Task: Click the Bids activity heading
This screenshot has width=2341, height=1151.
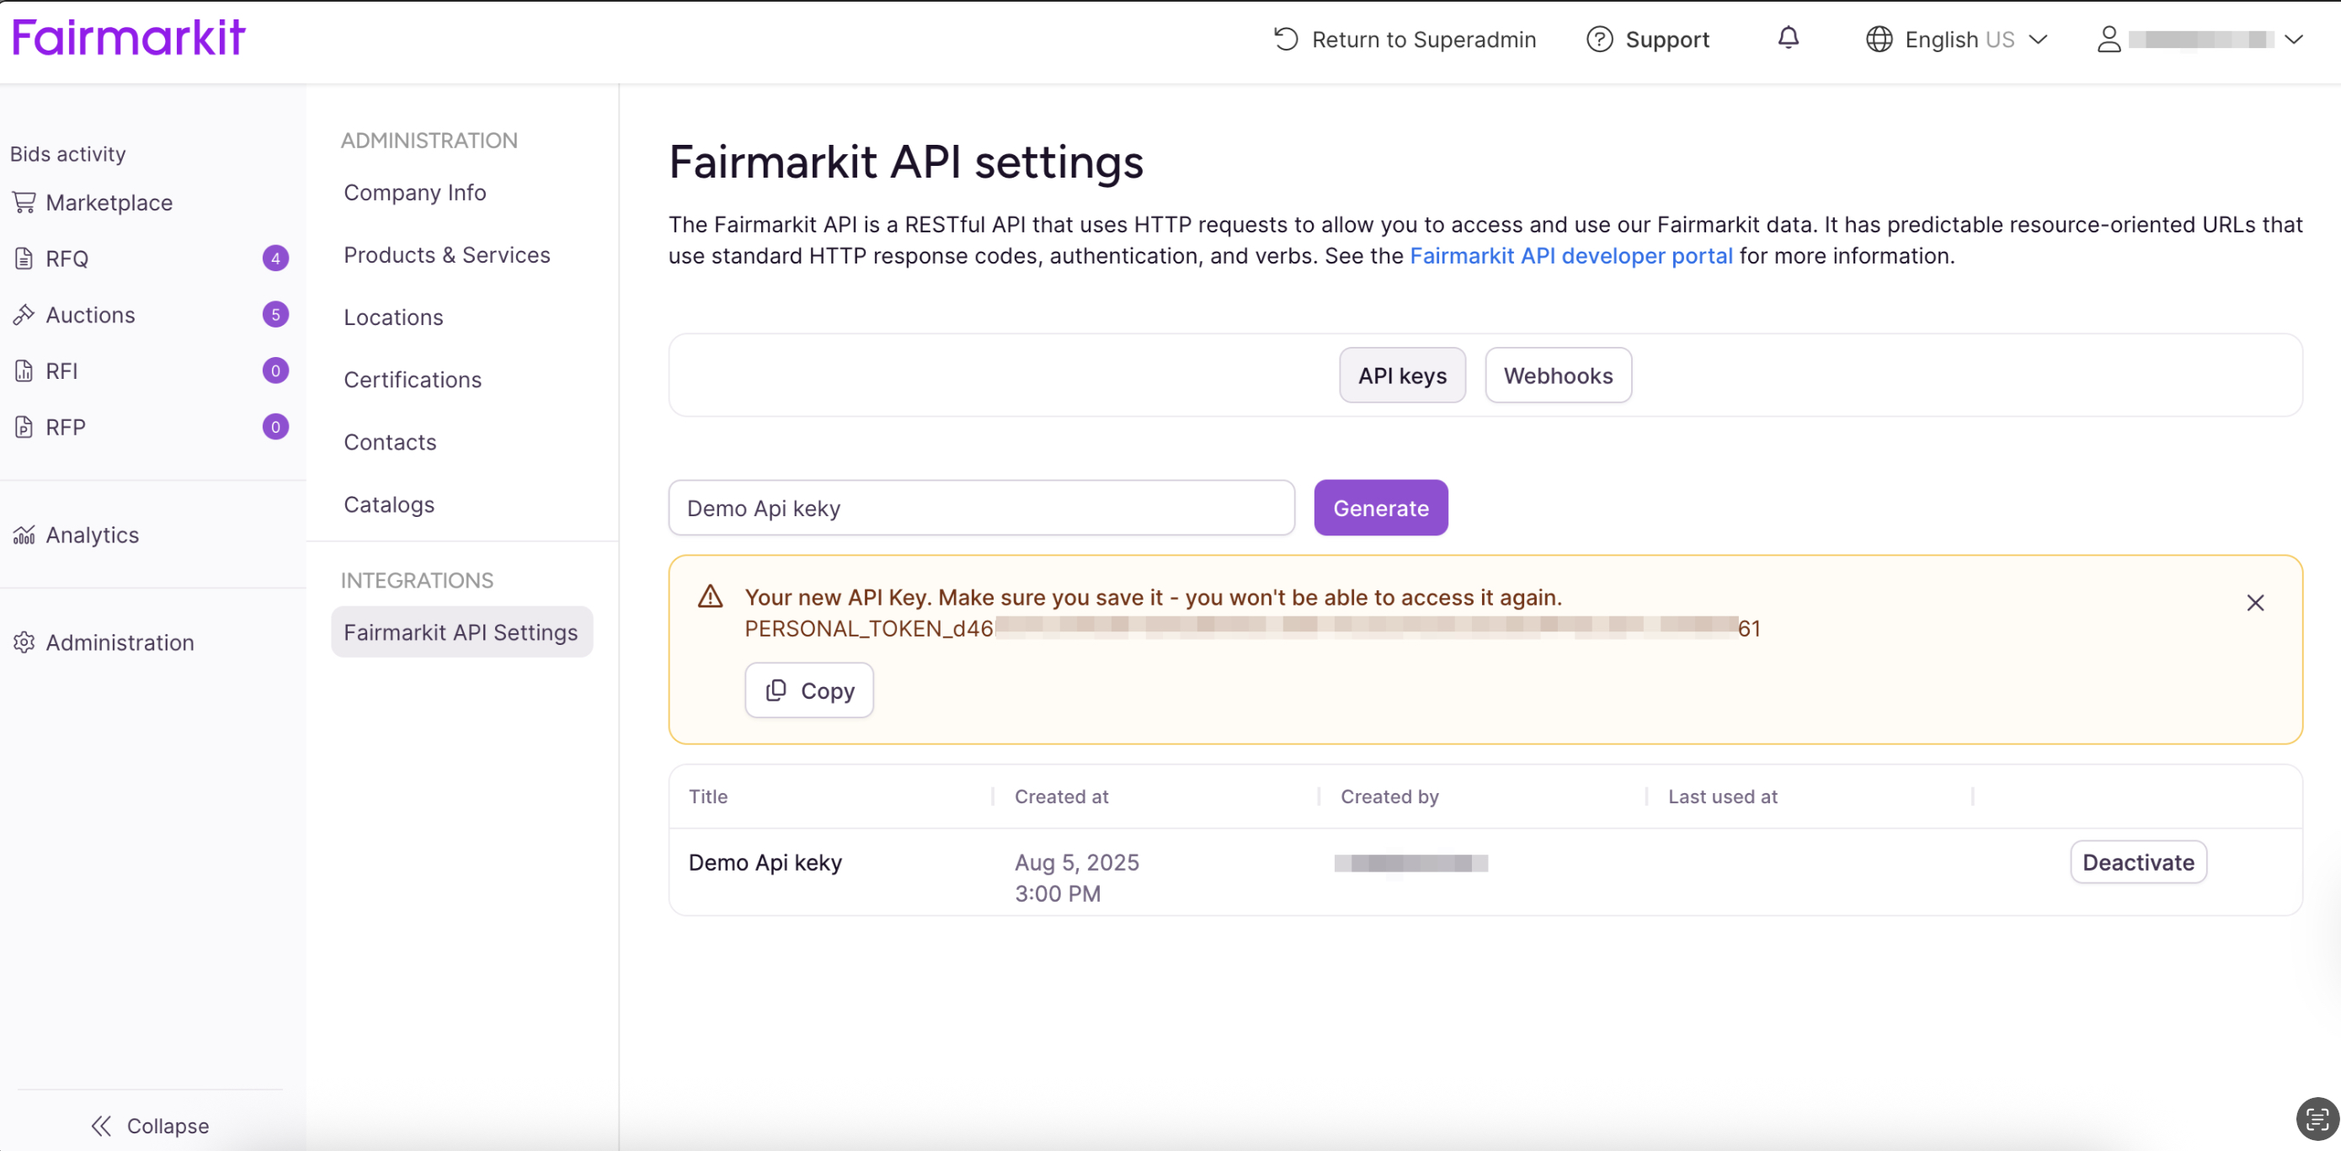Action: tap(67, 153)
